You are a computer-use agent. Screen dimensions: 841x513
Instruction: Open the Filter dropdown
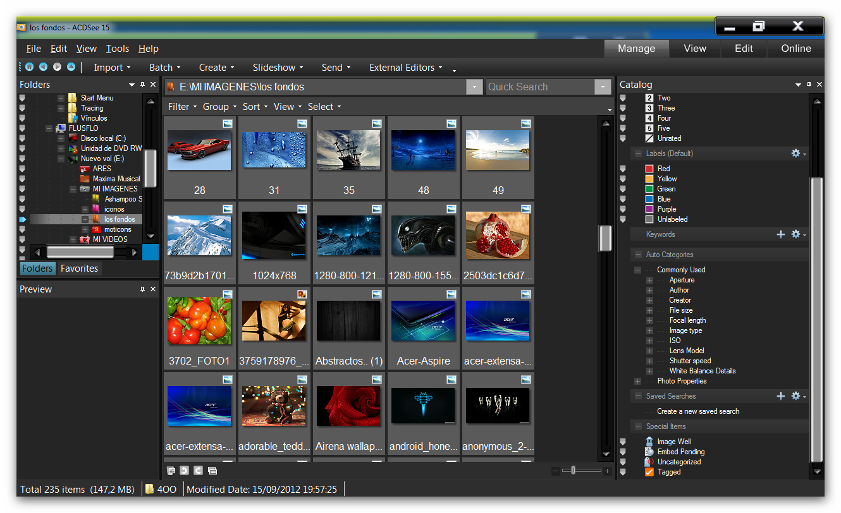182,107
